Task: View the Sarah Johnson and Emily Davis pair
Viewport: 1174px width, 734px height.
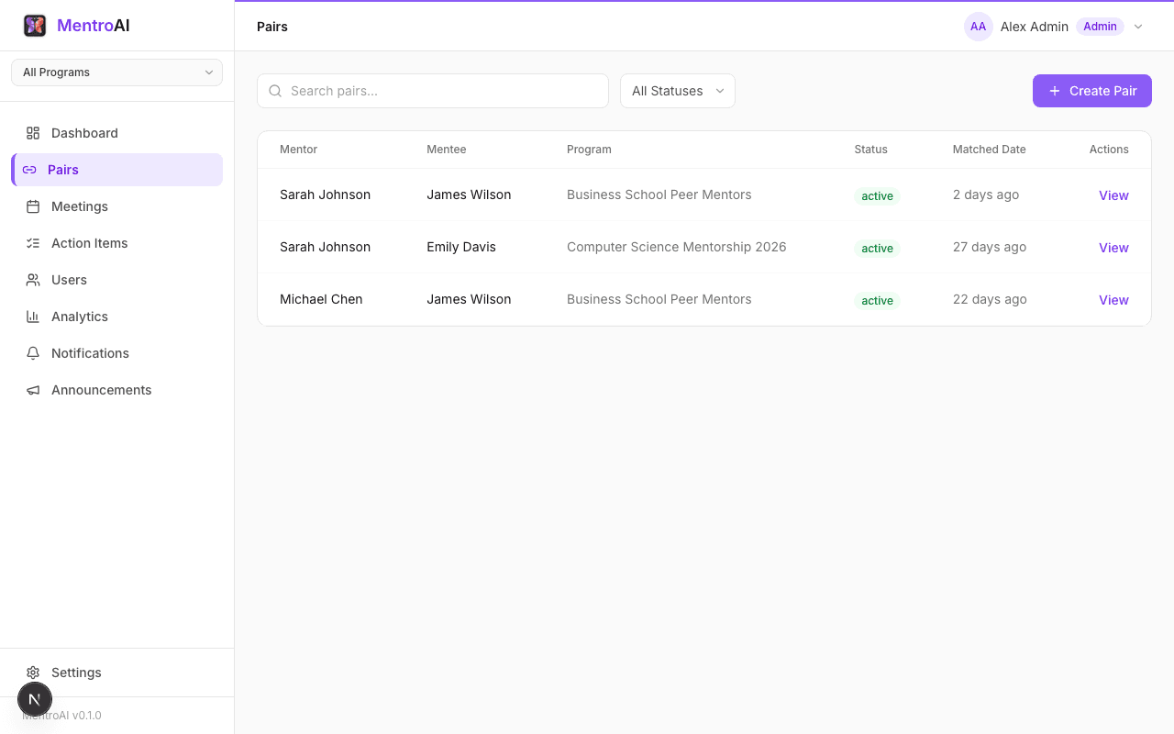Action: pos(1113,248)
